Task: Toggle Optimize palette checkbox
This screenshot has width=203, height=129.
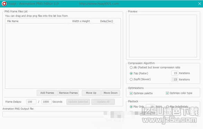Action: 131,93
